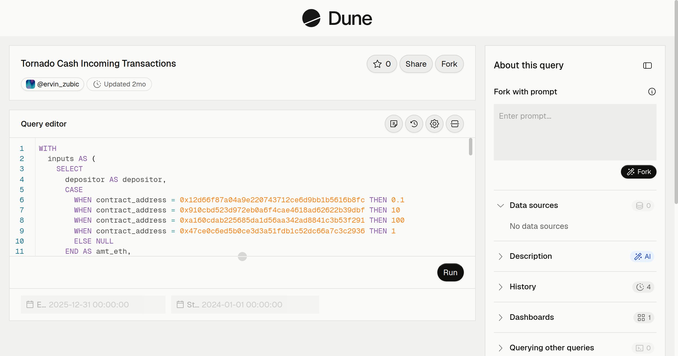Run the query

coord(451,272)
